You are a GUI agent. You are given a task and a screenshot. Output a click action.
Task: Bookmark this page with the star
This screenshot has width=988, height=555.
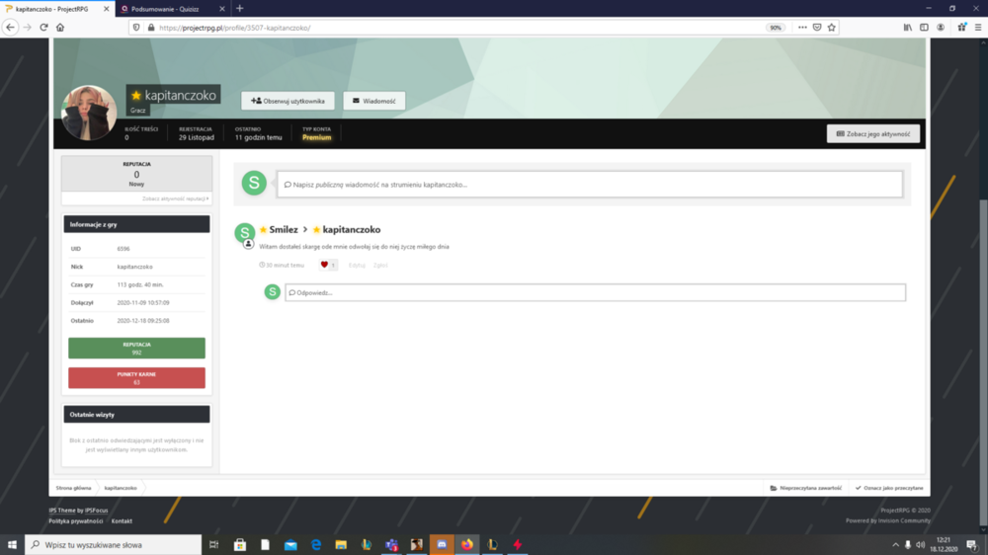coord(832,28)
